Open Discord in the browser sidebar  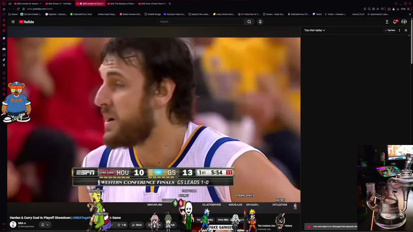[x=4, y=49]
